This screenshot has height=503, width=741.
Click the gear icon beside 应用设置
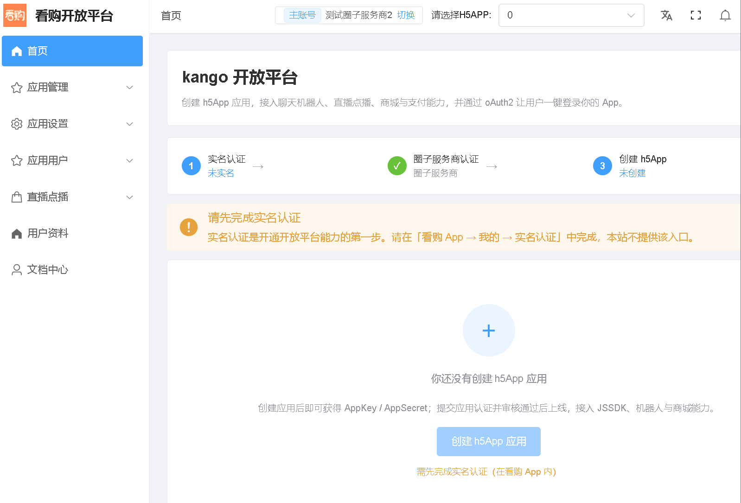(17, 124)
